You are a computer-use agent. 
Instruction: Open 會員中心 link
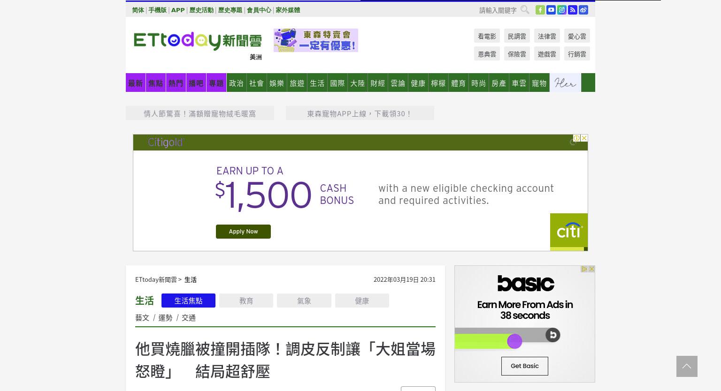coord(259,10)
